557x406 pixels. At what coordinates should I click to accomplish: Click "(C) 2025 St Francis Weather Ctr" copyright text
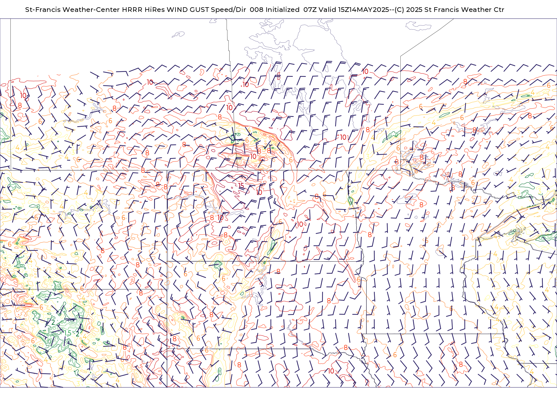coord(449,10)
